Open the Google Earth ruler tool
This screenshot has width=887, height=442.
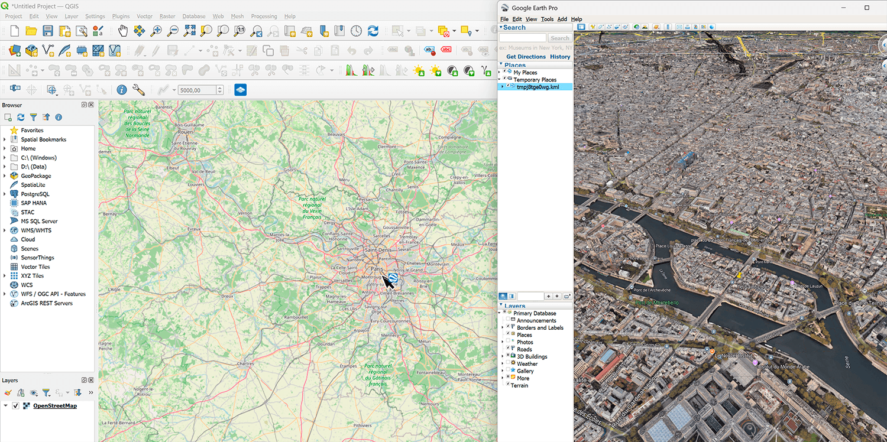(x=668, y=27)
